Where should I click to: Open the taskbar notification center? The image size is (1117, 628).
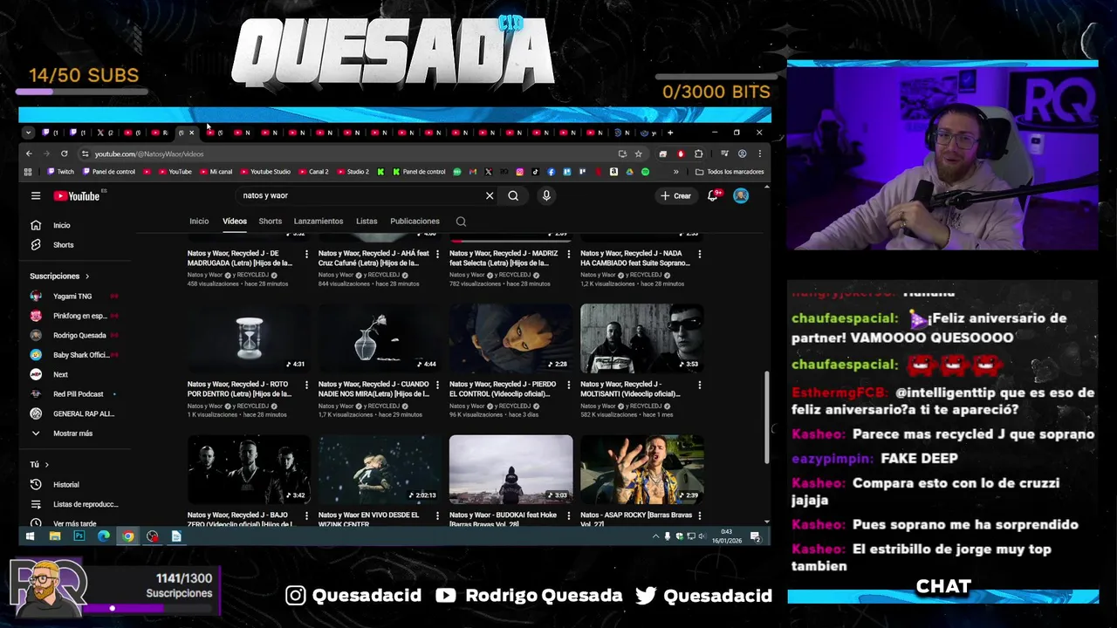click(x=755, y=536)
